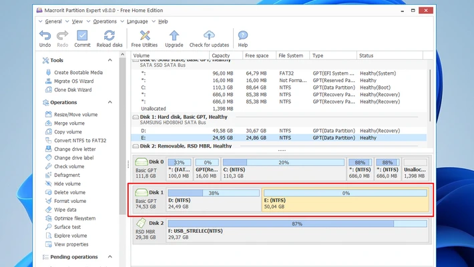This screenshot has width=474, height=267.
Task: Select the FAT32 EFI System partition row
Action: tap(279, 73)
